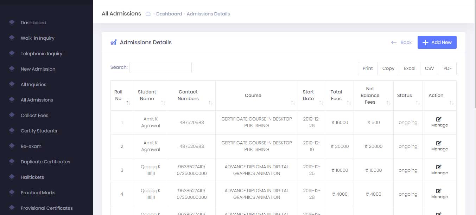Open Dashboard from the sidebar
The image size is (476, 215).
click(33, 22)
